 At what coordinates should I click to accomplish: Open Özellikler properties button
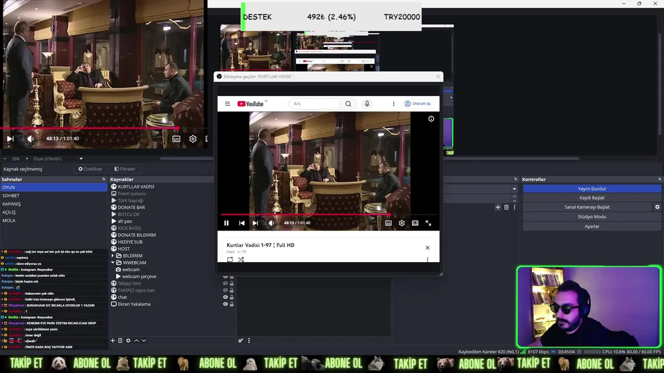pyautogui.click(x=90, y=169)
